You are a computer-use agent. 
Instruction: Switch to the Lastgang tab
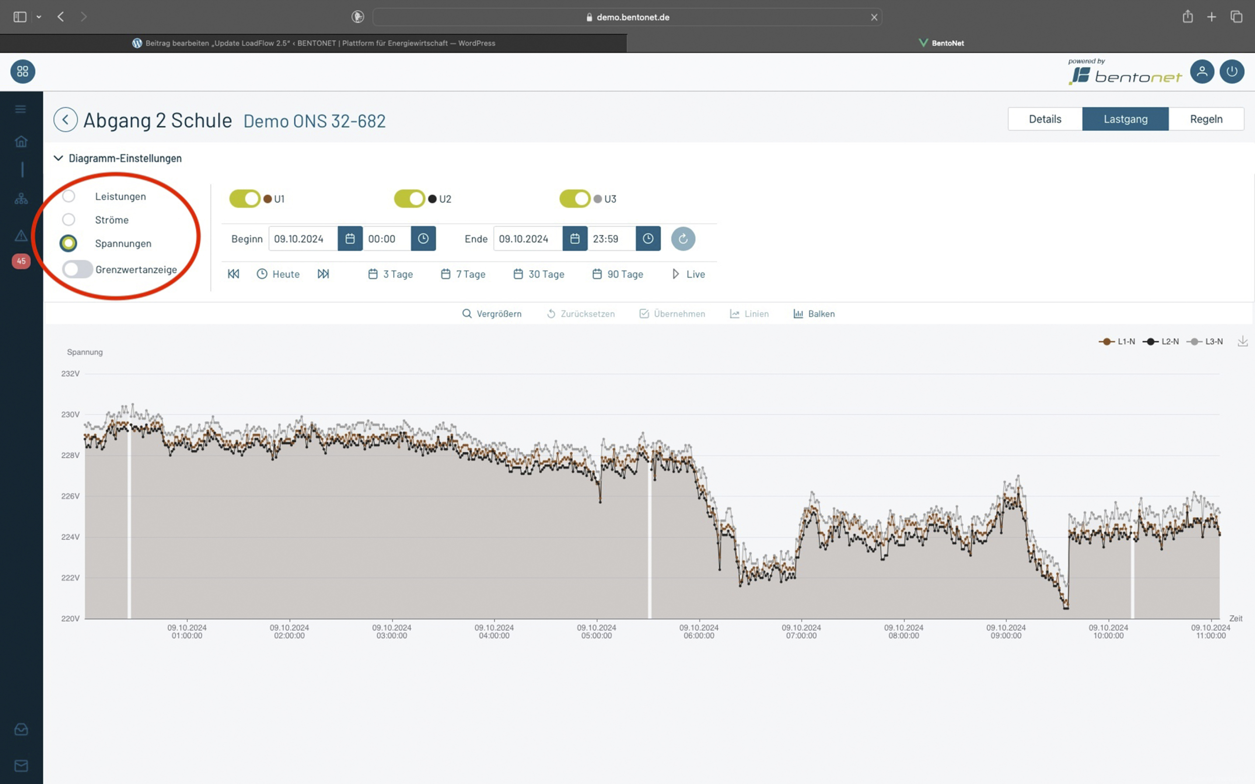click(1126, 119)
